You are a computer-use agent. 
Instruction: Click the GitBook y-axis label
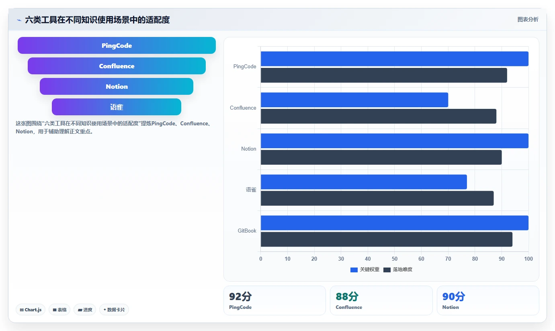(247, 231)
